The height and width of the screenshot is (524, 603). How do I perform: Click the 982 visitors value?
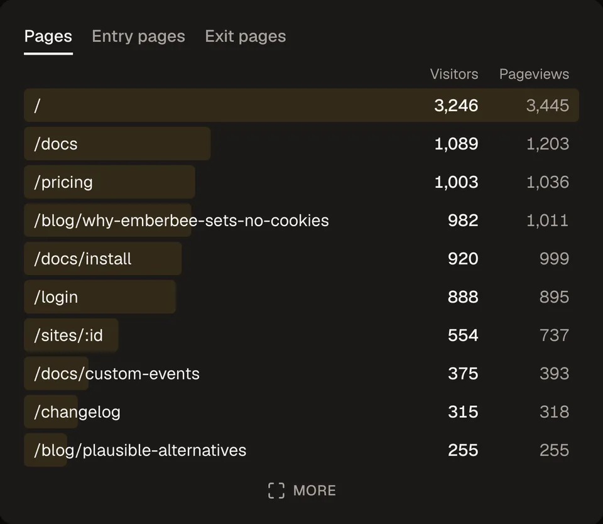click(463, 220)
